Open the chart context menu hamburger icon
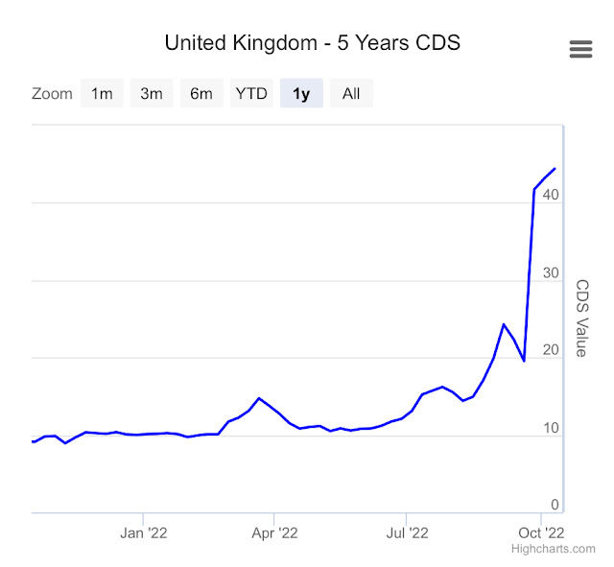This screenshot has height=567, width=614. tap(581, 49)
